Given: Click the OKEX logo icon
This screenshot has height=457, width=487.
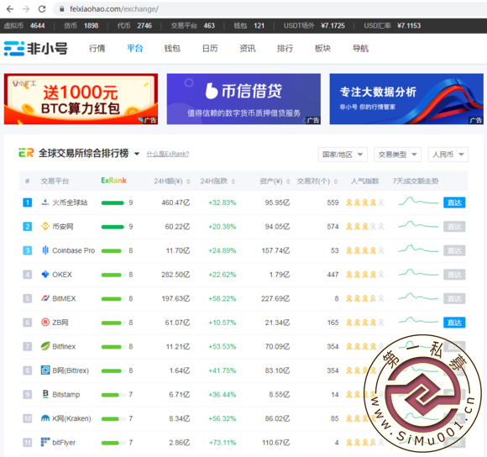Looking at the screenshot, I should (45, 275).
